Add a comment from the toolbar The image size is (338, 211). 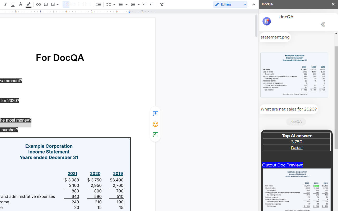coord(46,4)
